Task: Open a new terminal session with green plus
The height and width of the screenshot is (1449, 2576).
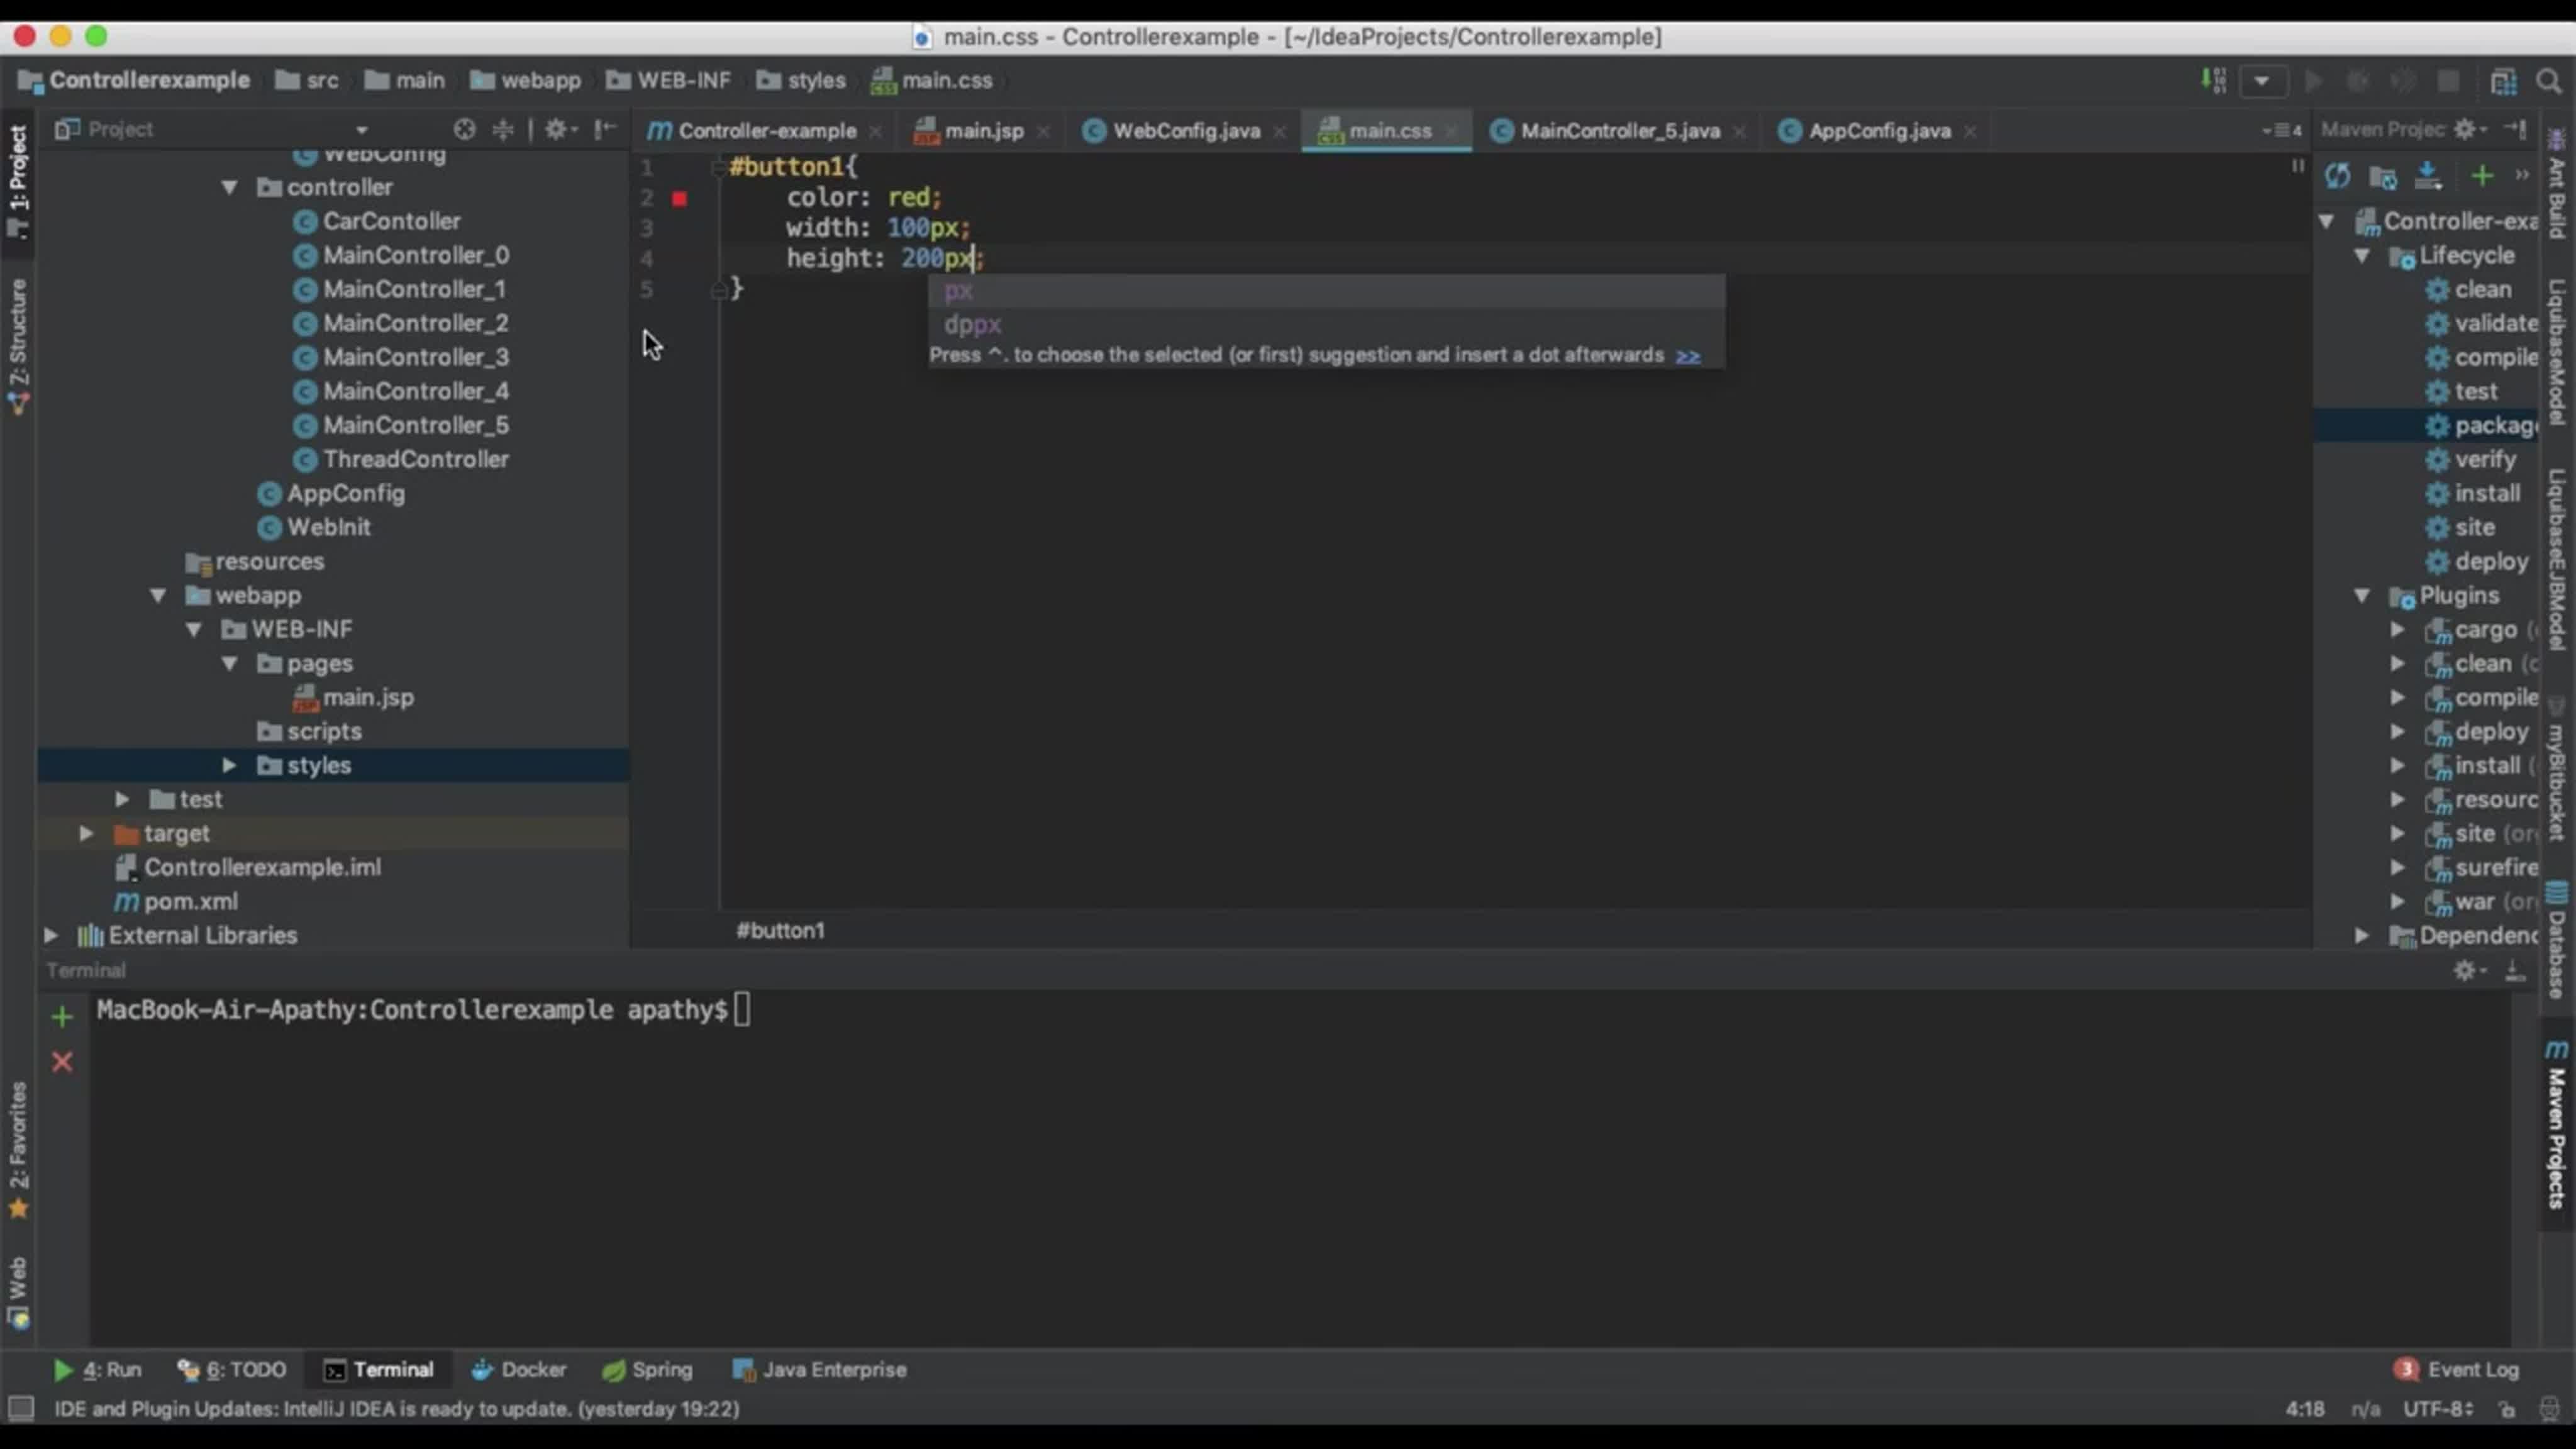Action: 62,1017
